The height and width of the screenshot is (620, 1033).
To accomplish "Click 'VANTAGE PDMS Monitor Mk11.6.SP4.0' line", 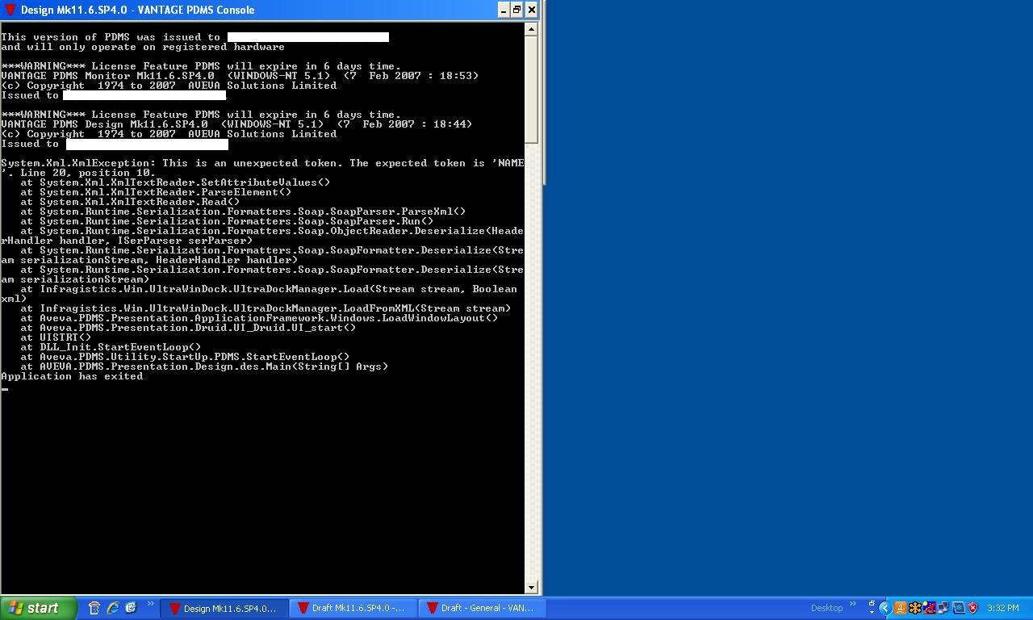I will pyautogui.click(x=240, y=76).
